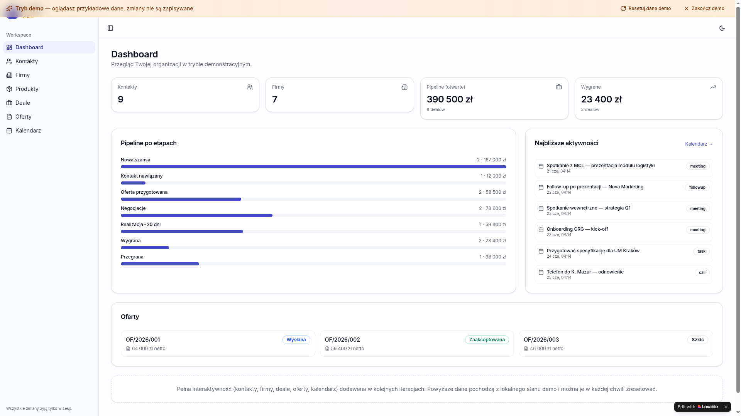Viewport: 741px width, 416px height.
Task: Click the Kontakty card people icon
Action: point(250,87)
